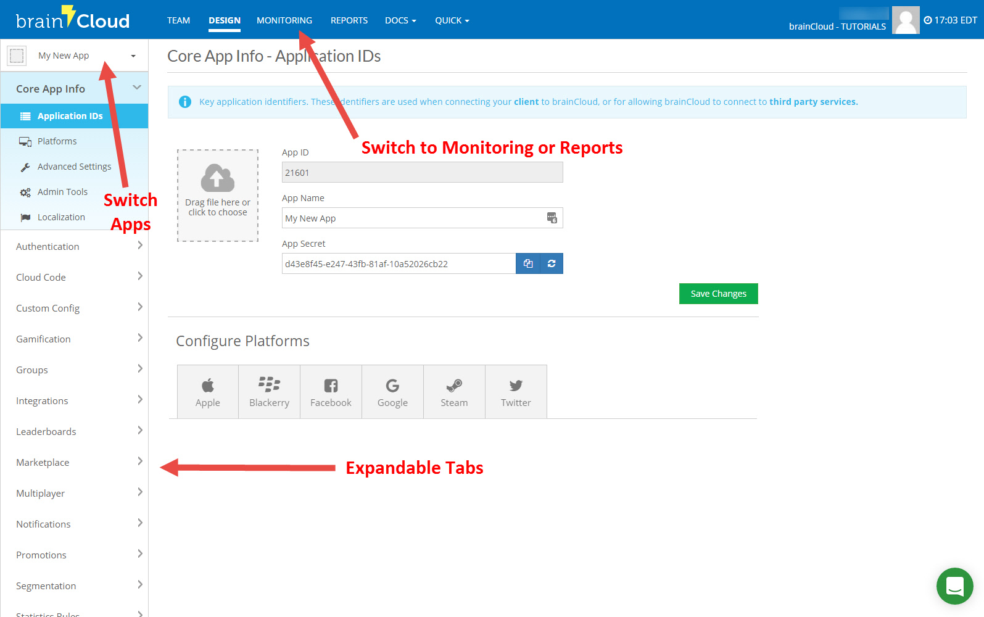Click the copy App Secret icon

click(x=527, y=263)
